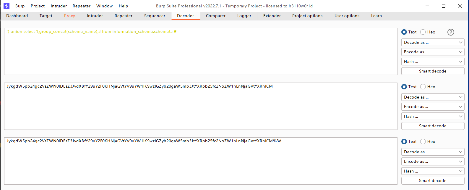
Task: Maximize the Burp Suite window
Action: pos(444,6)
